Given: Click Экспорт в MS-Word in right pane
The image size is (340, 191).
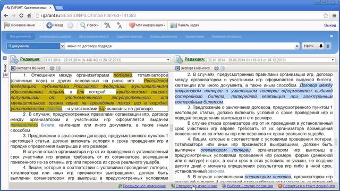Looking at the screenshot, I should coord(195,68).
